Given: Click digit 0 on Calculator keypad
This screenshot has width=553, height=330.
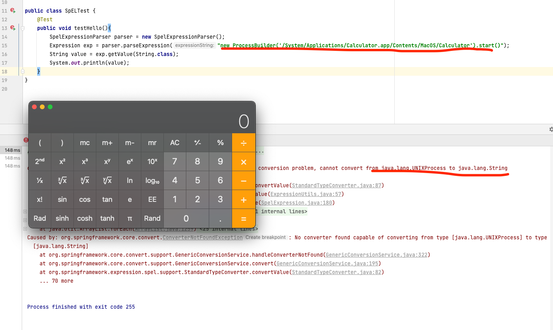Looking at the screenshot, I should click(186, 218).
